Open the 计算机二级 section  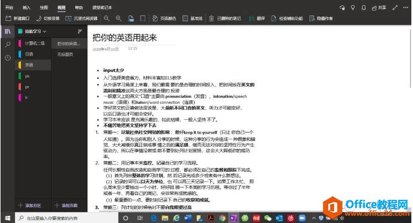click(33, 43)
